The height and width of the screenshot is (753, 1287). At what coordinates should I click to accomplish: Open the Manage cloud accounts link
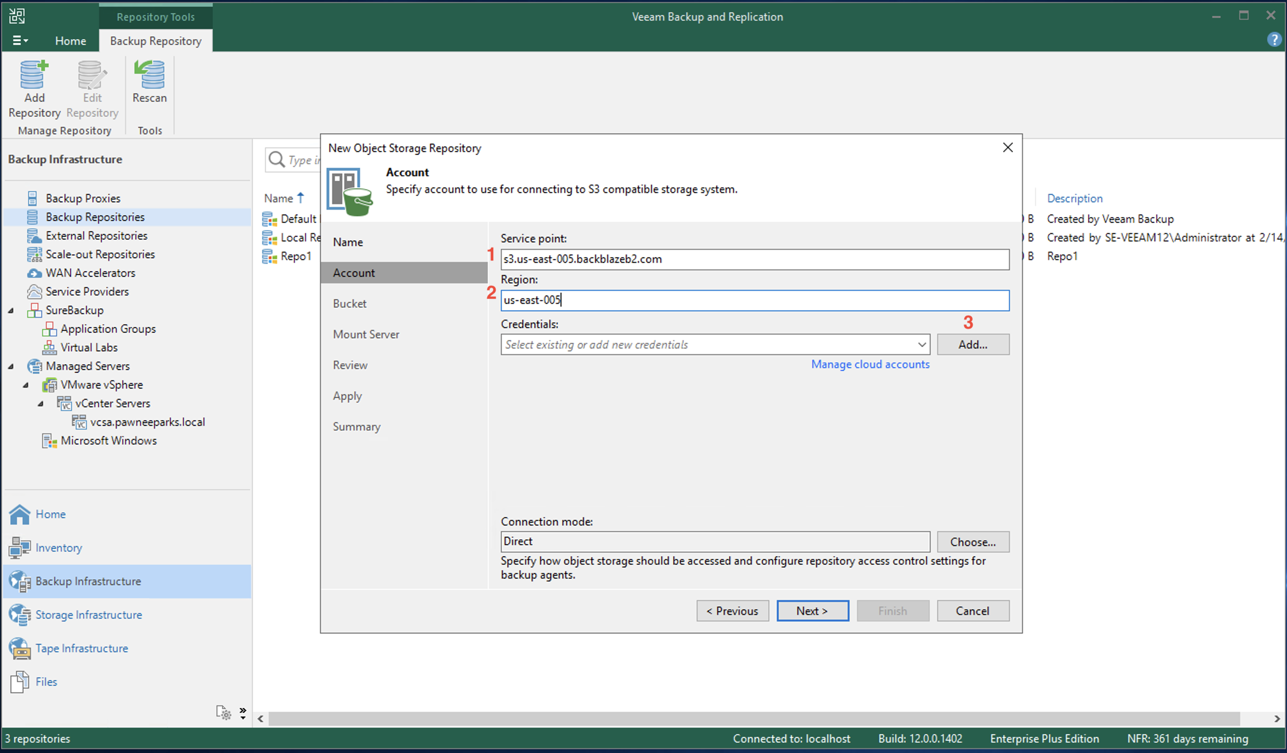pyautogui.click(x=870, y=364)
